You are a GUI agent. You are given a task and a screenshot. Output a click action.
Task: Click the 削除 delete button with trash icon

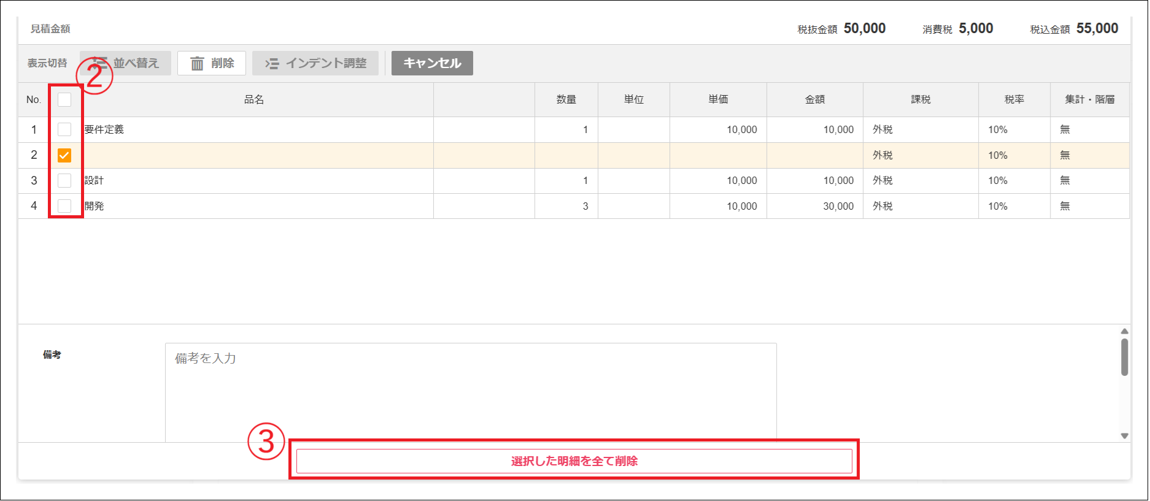coord(212,63)
